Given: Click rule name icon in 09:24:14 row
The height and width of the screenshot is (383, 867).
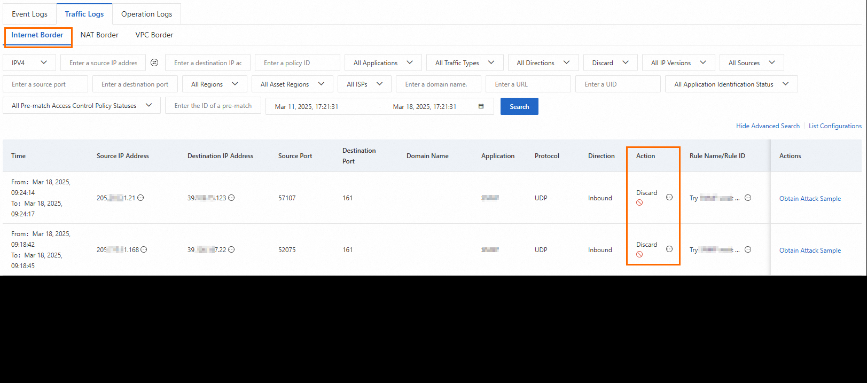Looking at the screenshot, I should click(x=748, y=198).
